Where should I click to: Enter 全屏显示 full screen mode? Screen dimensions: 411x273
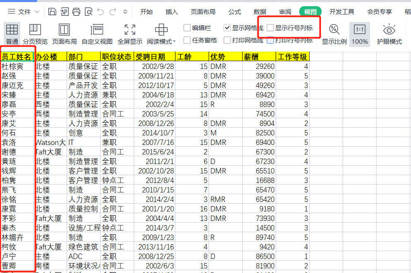click(130, 34)
